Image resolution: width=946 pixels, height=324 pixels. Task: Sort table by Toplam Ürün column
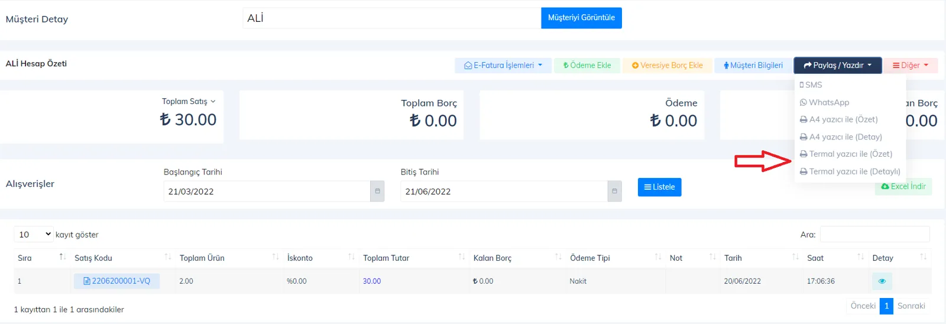229,258
